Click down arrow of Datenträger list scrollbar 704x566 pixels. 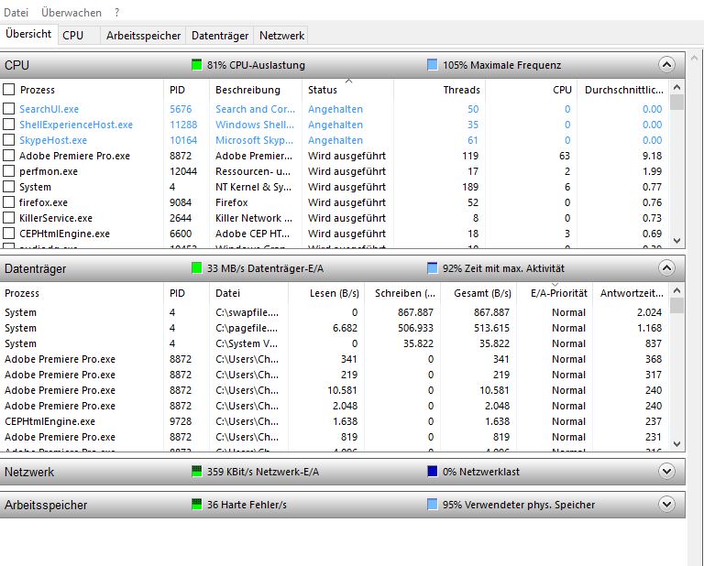(x=677, y=444)
